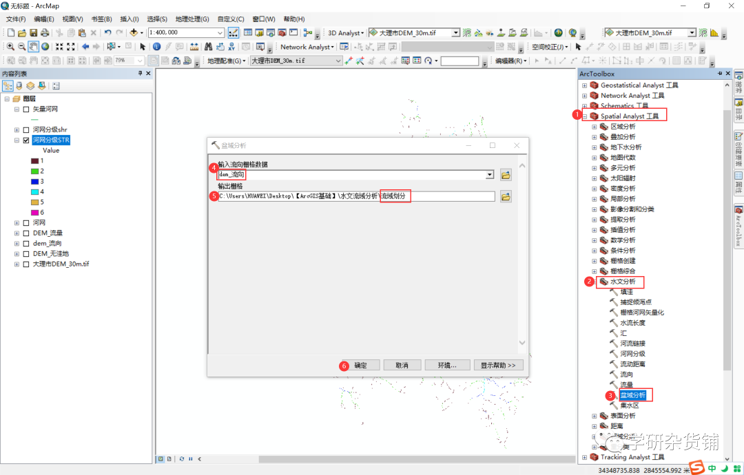Click the 取消 button
The image size is (744, 475).
[x=402, y=365]
